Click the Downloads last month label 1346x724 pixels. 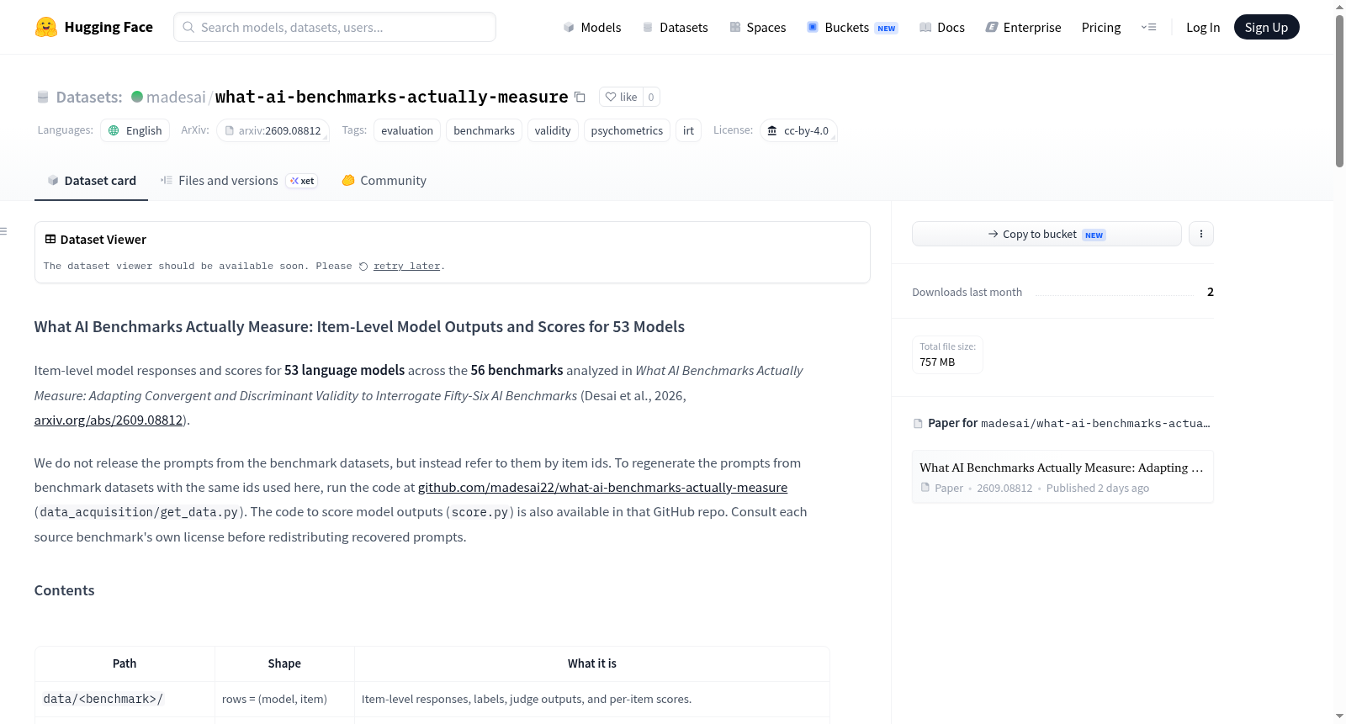tap(967, 293)
